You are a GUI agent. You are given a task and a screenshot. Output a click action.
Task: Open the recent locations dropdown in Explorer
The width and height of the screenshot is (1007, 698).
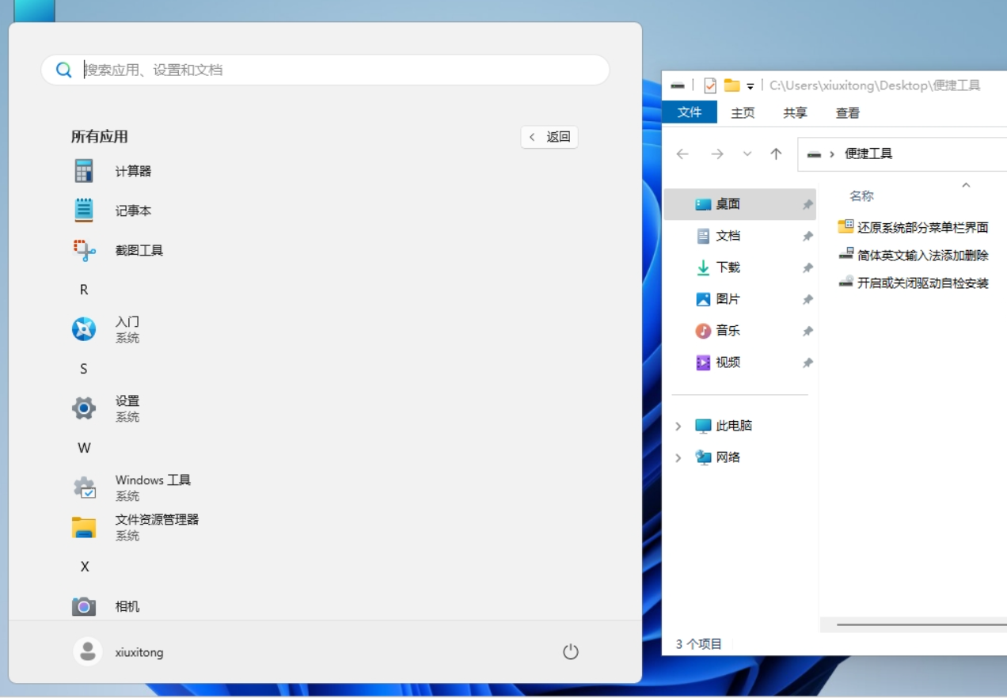(747, 154)
